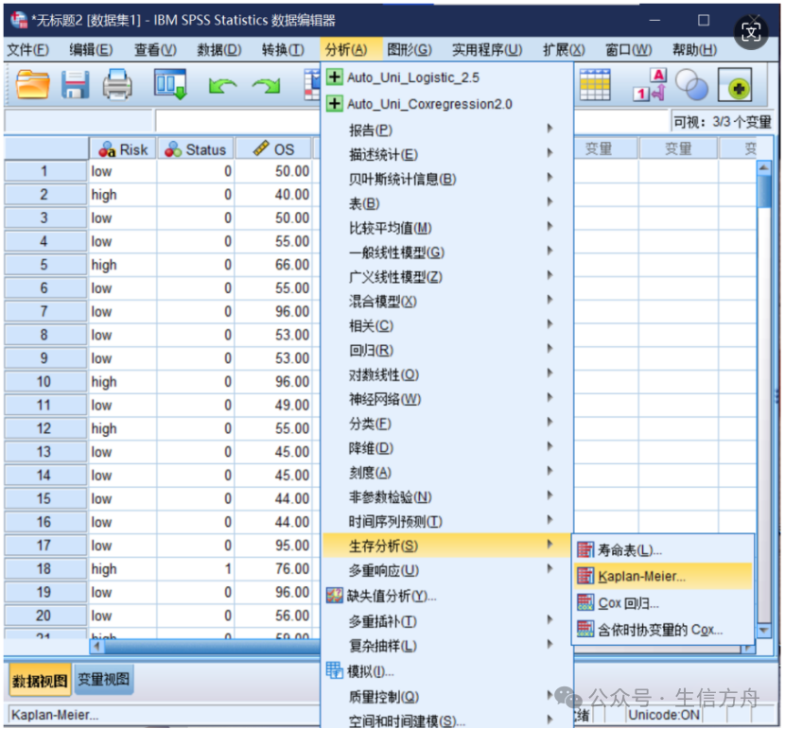Switch to the 数据视图 tab
Image resolution: width=785 pixels, height=729 pixels.
point(40,681)
